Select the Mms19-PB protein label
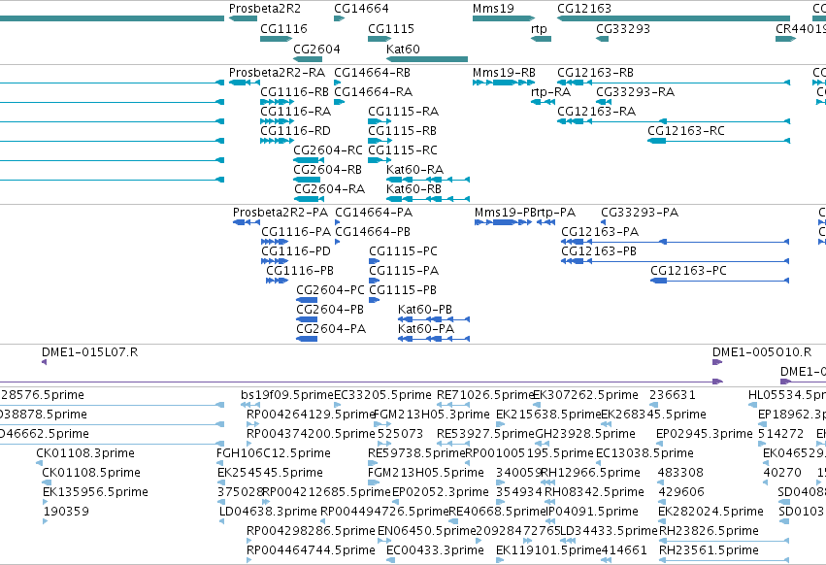The image size is (826, 565). coord(505,213)
